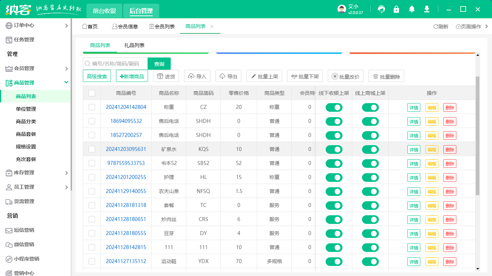
Task: Expand the 订单中心 menu
Action: pyautogui.click(x=66, y=26)
